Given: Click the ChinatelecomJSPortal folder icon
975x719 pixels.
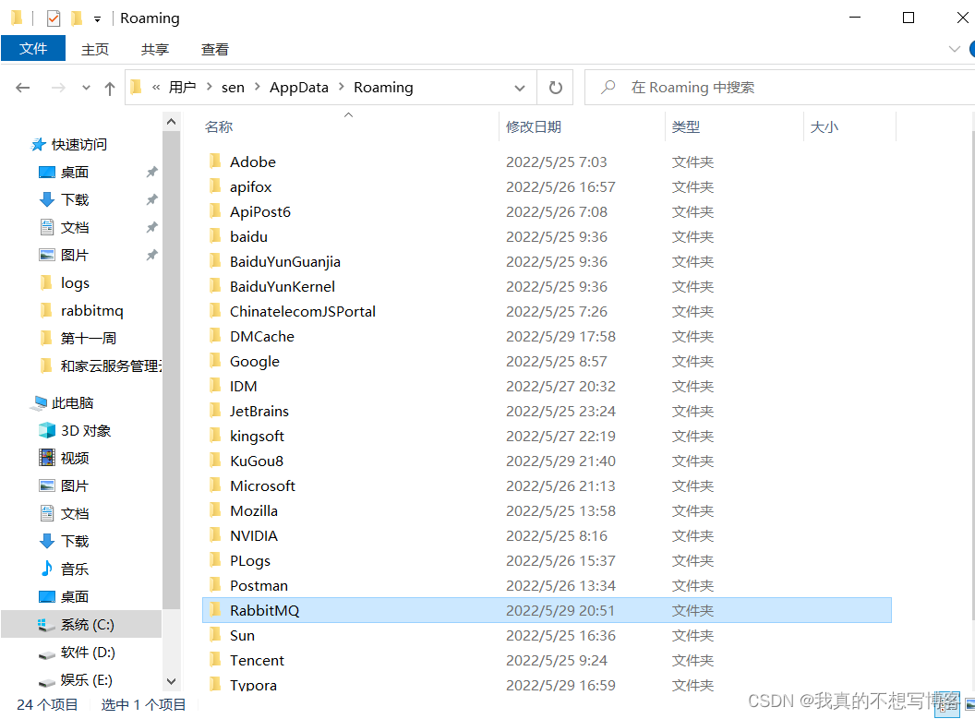Looking at the screenshot, I should click(x=215, y=310).
